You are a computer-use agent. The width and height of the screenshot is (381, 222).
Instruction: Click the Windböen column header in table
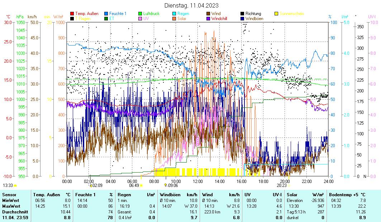[x=169, y=194]
